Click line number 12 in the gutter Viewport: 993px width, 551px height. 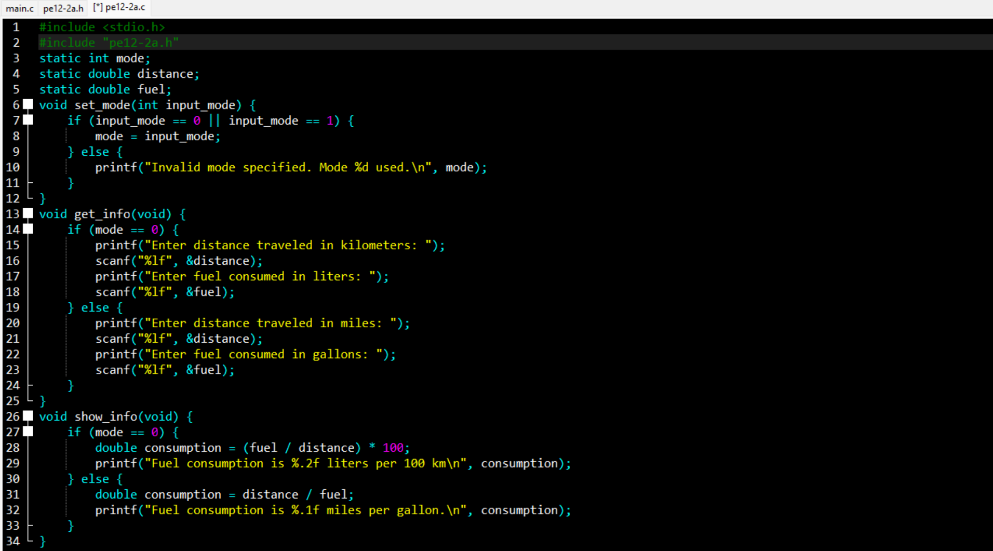[x=13, y=198]
